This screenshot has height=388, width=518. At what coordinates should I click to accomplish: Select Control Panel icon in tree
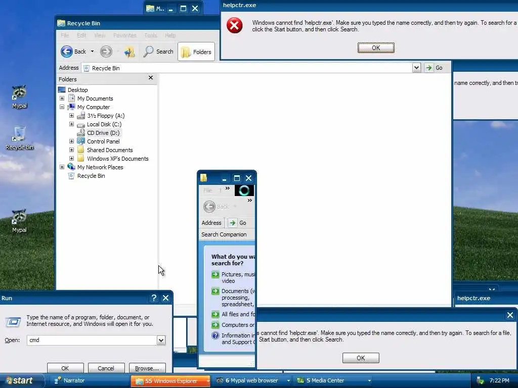(81, 141)
